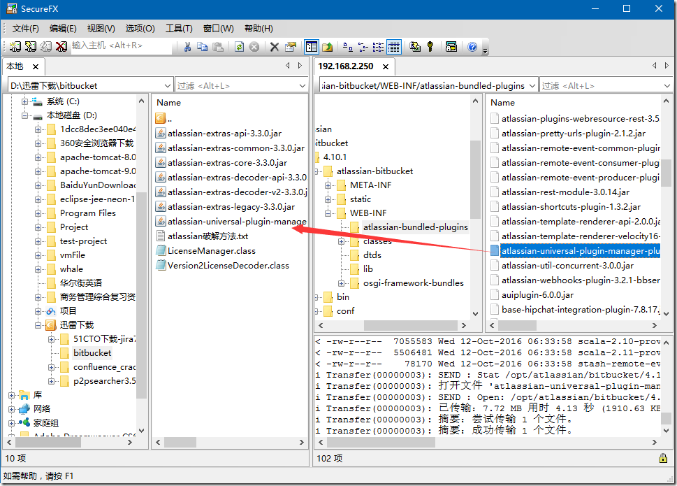
Task: Click the key icon in toolbar
Action: click(430, 47)
